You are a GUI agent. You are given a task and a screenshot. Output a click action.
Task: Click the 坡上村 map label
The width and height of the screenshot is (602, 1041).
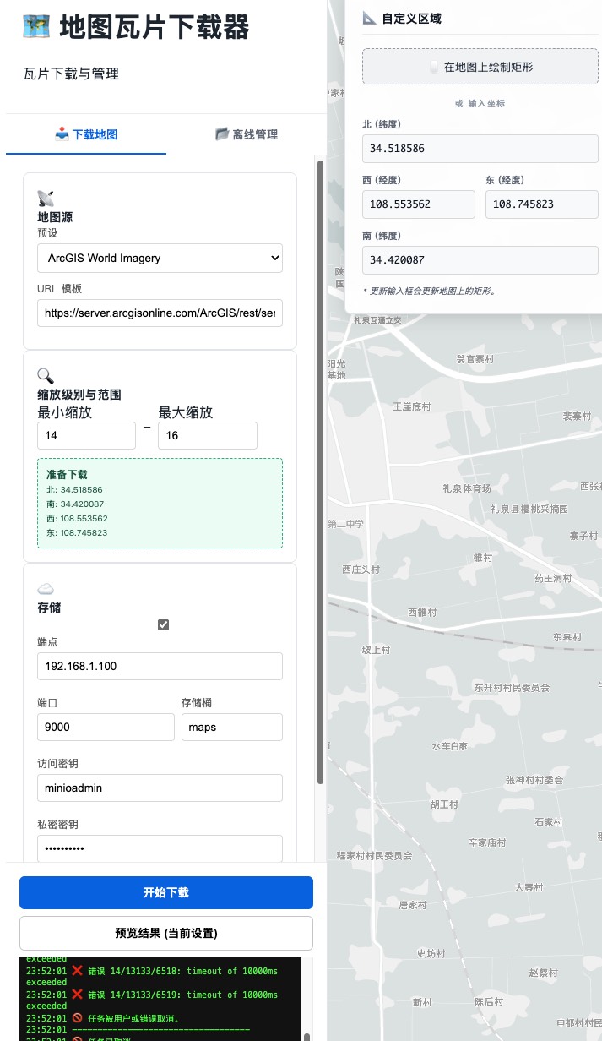pyautogui.click(x=377, y=650)
